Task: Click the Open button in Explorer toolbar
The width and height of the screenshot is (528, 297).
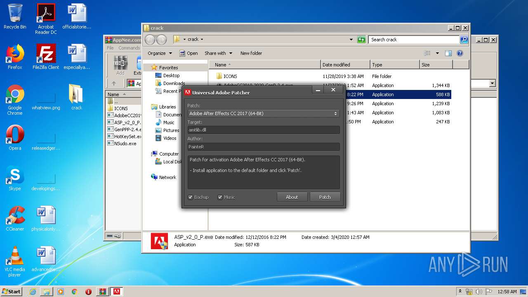Action: click(x=189, y=53)
